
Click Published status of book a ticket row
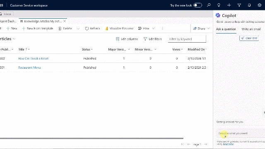(x=90, y=58)
